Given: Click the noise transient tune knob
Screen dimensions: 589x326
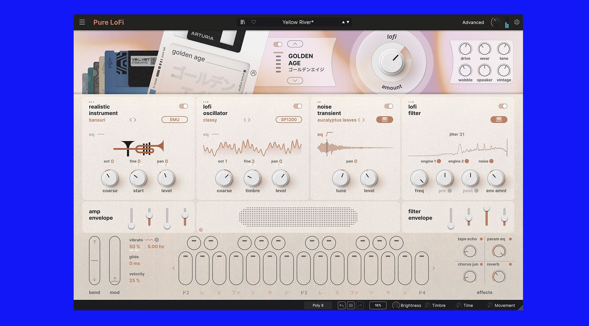Looking at the screenshot, I should (341, 178).
